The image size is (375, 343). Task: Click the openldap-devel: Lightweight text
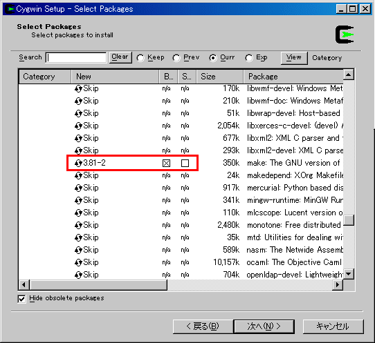click(295, 275)
